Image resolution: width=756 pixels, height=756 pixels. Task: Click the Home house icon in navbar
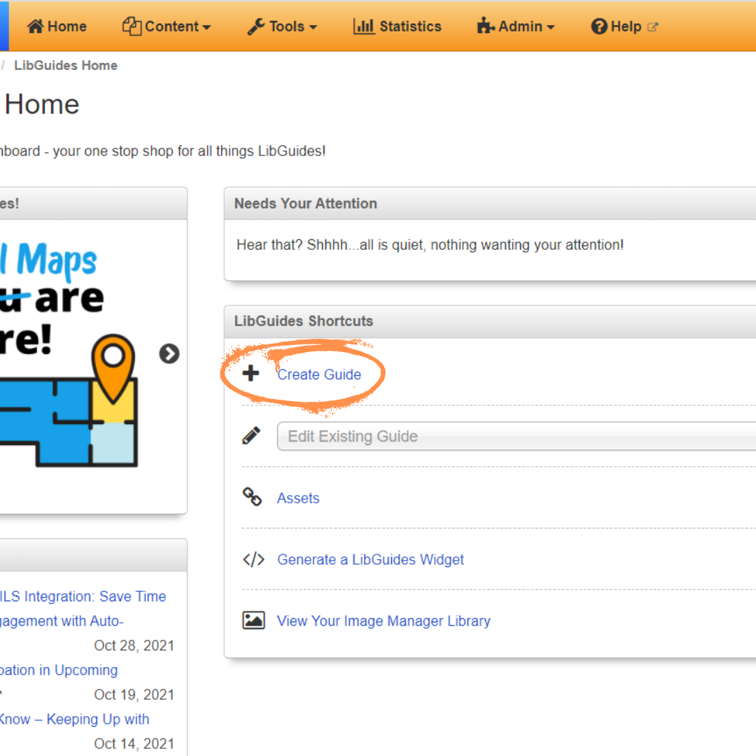[35, 26]
